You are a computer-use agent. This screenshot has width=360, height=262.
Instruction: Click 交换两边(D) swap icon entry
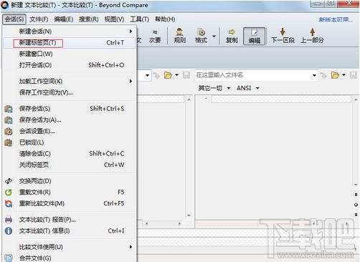(70, 181)
